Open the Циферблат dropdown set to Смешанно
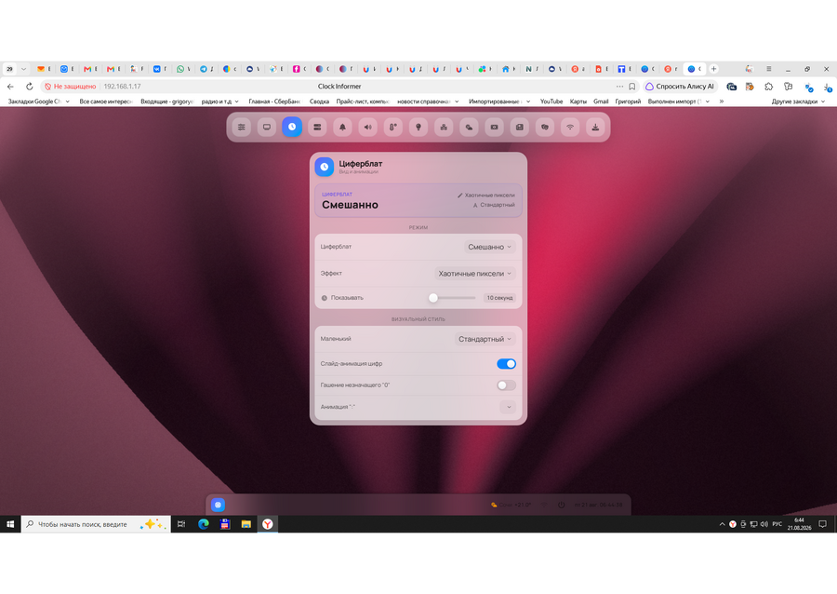 pyautogui.click(x=489, y=247)
